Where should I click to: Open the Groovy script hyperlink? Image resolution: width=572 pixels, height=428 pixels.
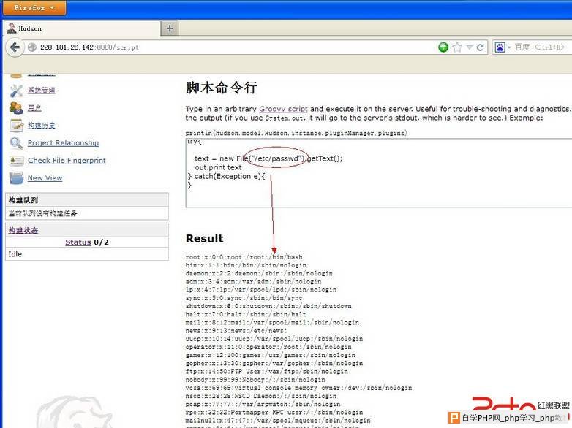(284, 109)
